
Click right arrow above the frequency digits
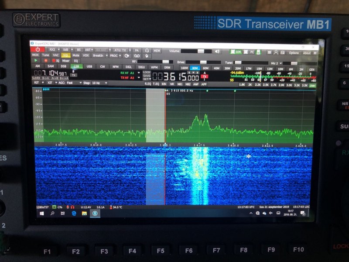197,72
